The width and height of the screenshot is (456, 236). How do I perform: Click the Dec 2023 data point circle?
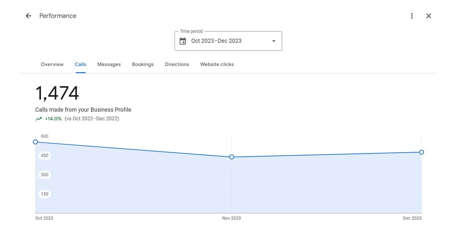pyautogui.click(x=421, y=152)
